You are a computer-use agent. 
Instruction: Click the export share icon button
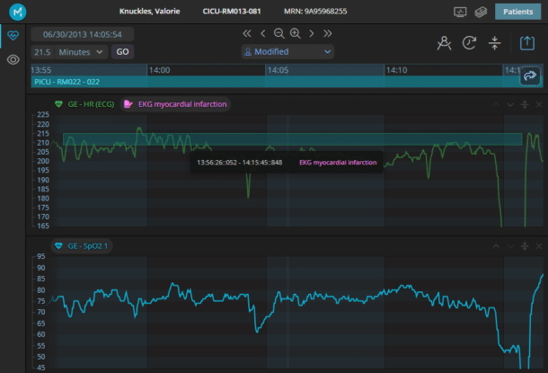(527, 43)
